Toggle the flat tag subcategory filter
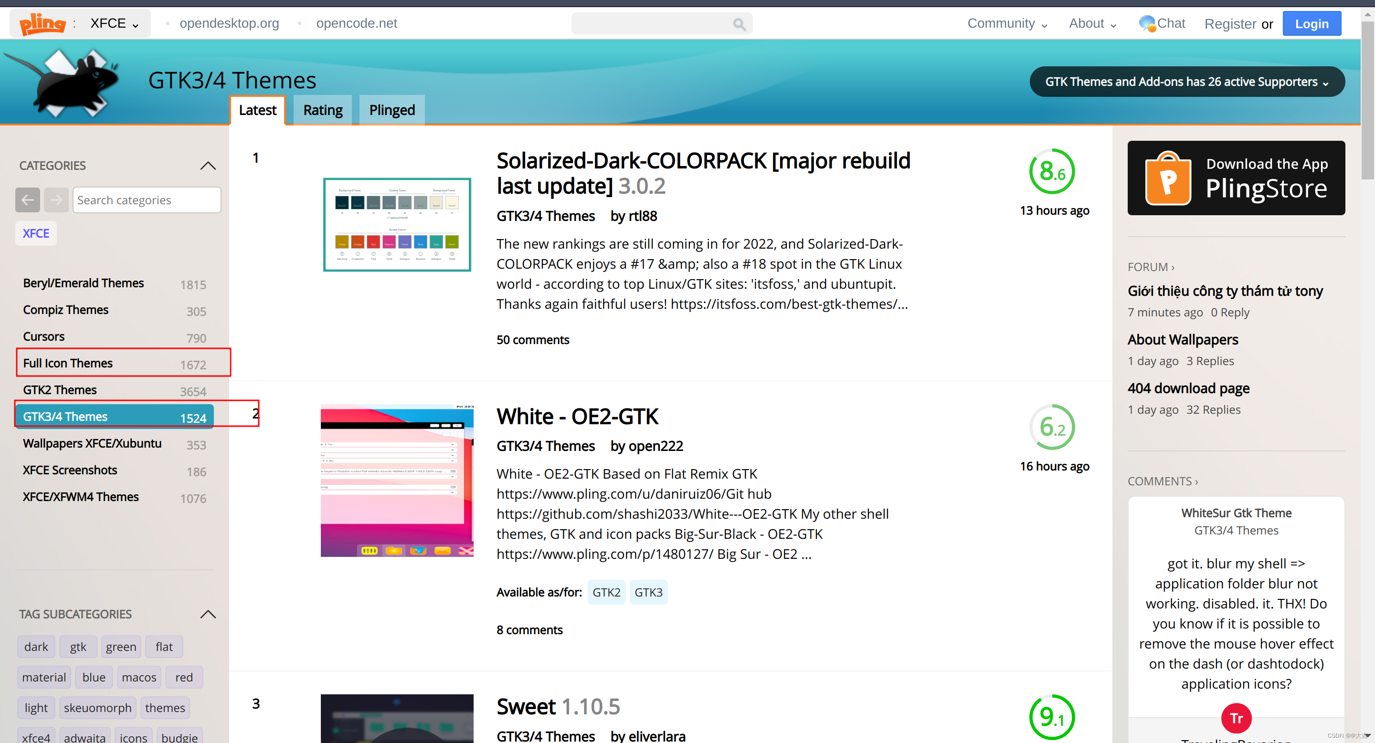1375x743 pixels. (x=164, y=647)
